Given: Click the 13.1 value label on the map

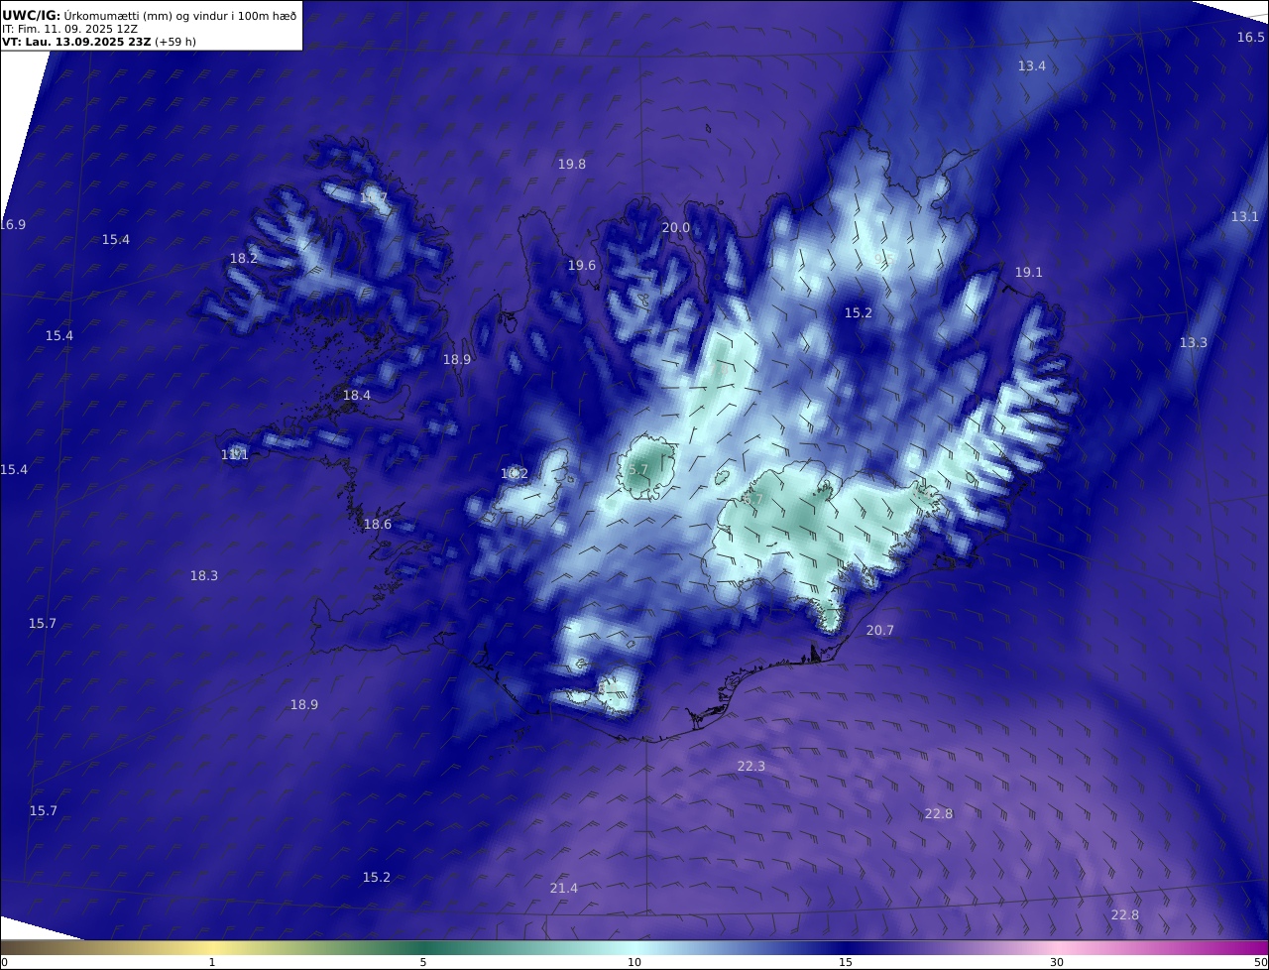Looking at the screenshot, I should (1245, 216).
